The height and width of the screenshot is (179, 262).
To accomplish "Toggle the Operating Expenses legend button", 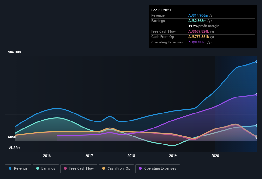I will tap(158, 169).
